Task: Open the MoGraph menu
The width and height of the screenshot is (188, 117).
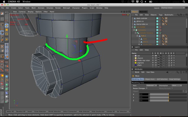Action: click(x=66, y=8)
